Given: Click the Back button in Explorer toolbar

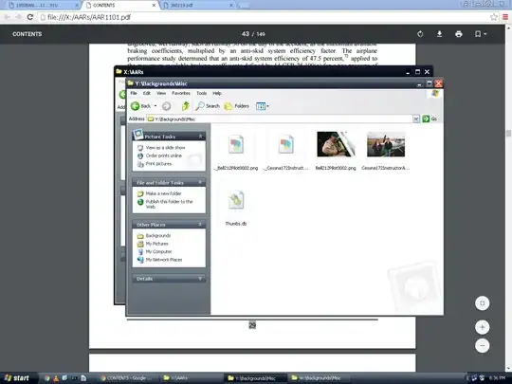Looking at the screenshot, I should [140, 106].
